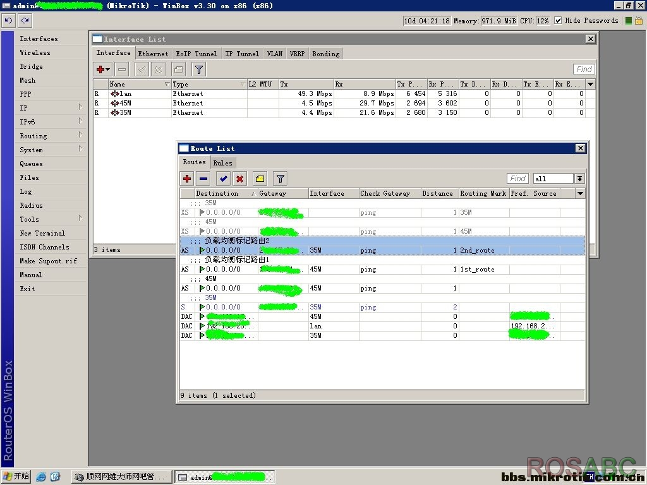This screenshot has width=647, height=485.
Task: Click the Undo arrow in WinBox toolbar
Action: click(x=8, y=20)
